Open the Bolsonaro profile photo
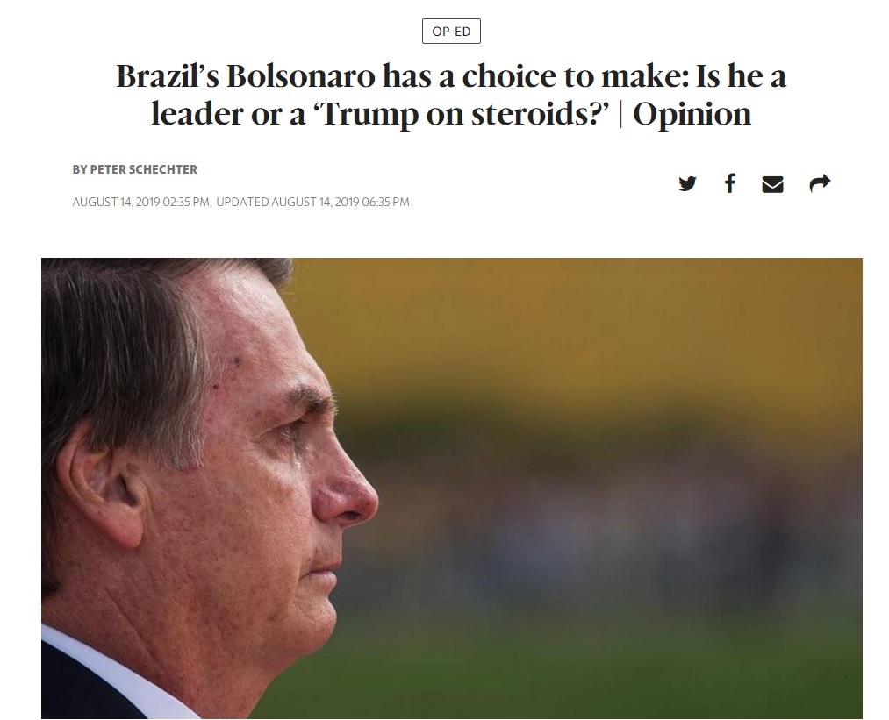 point(452,488)
